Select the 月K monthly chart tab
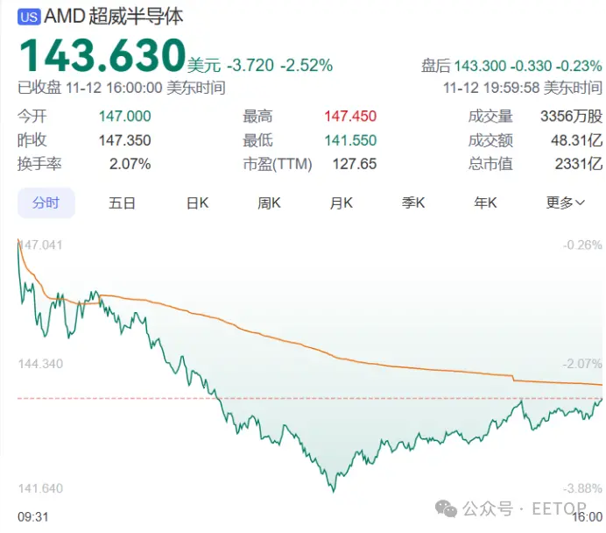606x533 pixels. [x=342, y=203]
